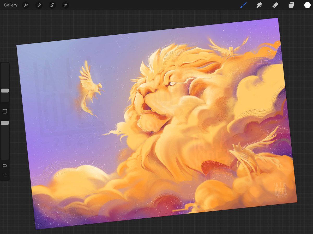313x234 pixels.
Task: Tap the blue active brush stroke icon
Action: (x=243, y=5)
